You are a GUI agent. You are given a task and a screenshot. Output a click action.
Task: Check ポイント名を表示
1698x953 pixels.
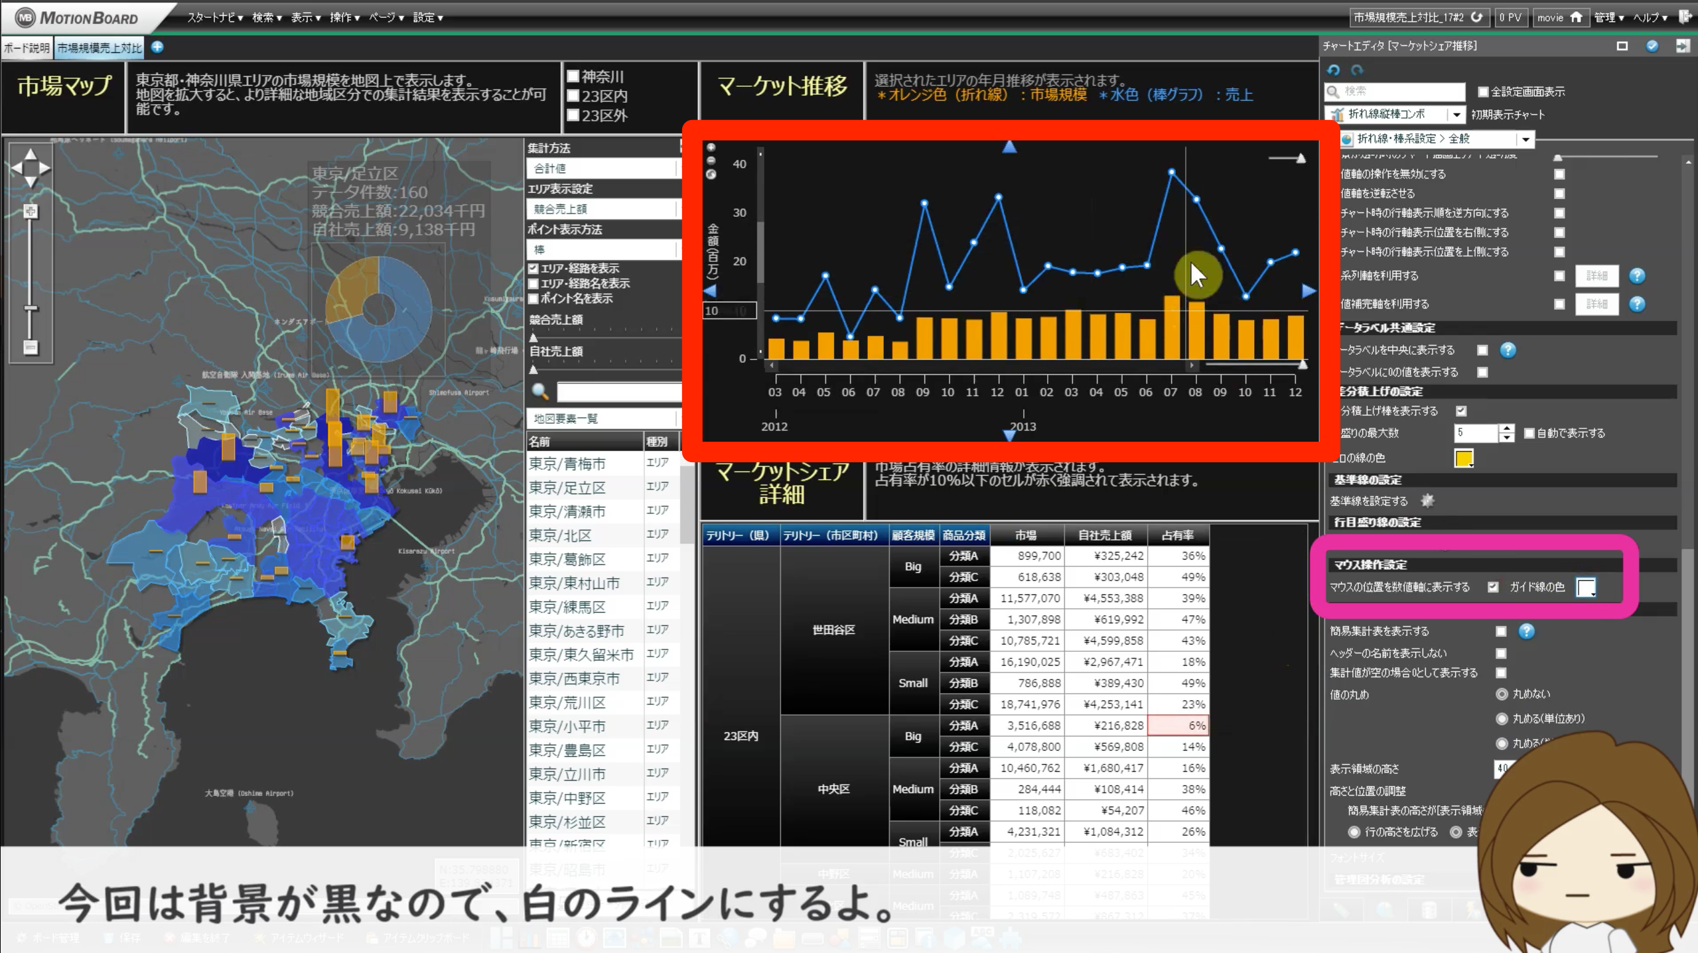click(533, 299)
